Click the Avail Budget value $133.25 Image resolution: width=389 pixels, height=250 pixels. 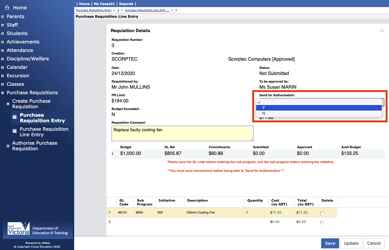coord(350,153)
